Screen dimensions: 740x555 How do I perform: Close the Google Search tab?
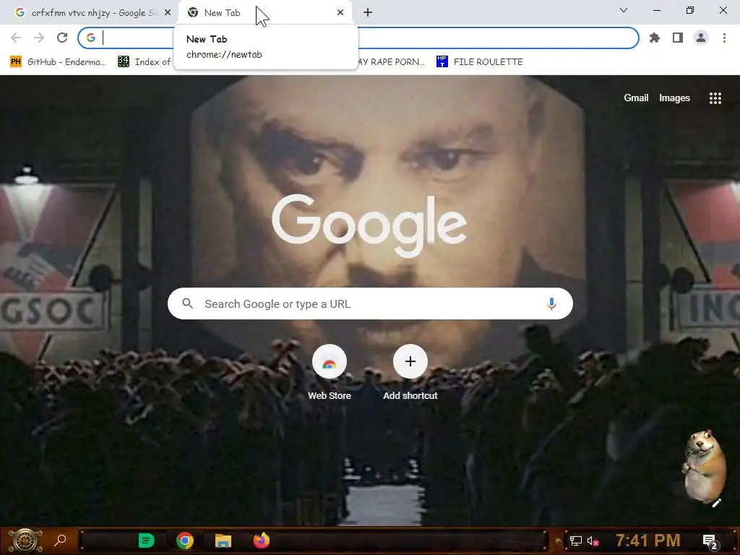pyautogui.click(x=168, y=13)
